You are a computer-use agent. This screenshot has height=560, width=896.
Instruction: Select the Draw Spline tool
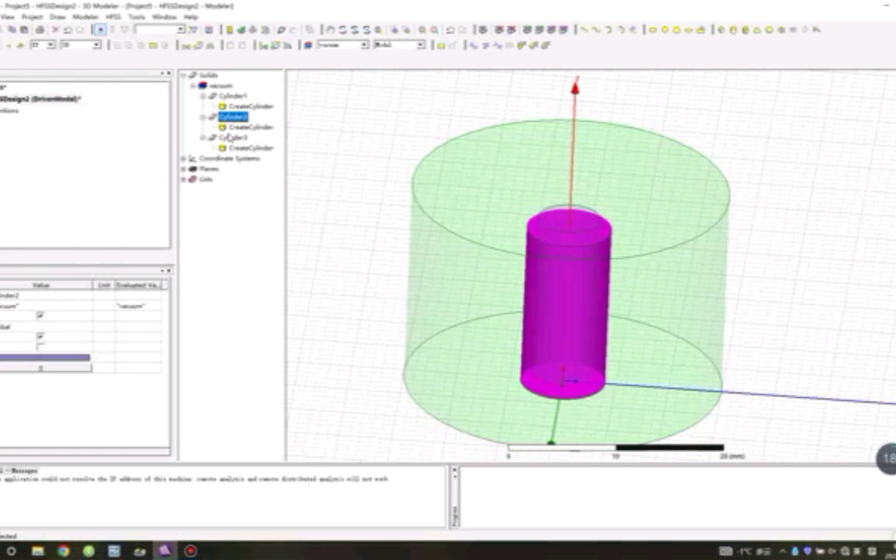pos(596,30)
